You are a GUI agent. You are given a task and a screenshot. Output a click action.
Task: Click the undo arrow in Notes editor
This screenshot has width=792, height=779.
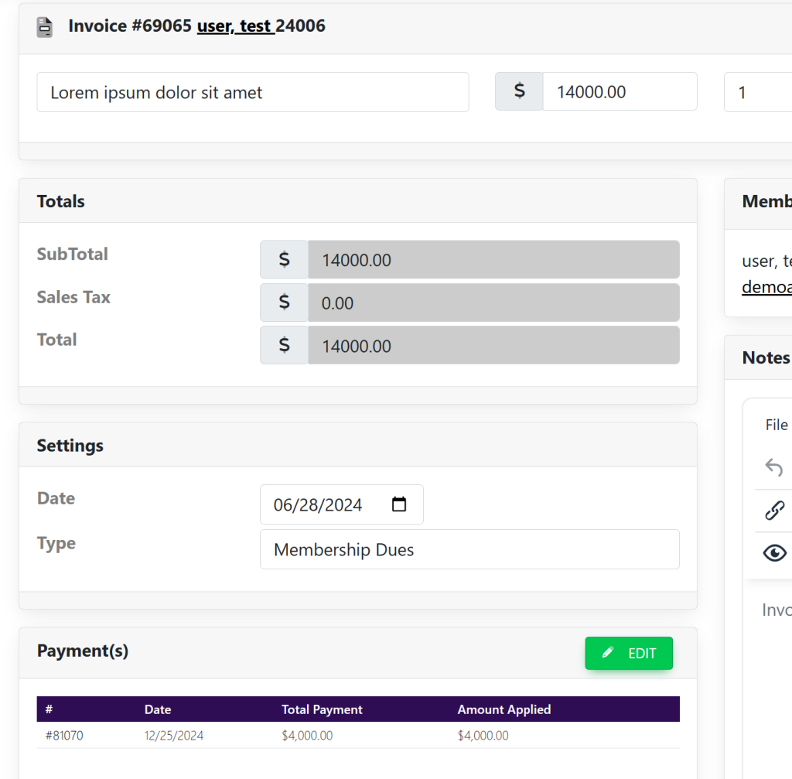click(773, 467)
